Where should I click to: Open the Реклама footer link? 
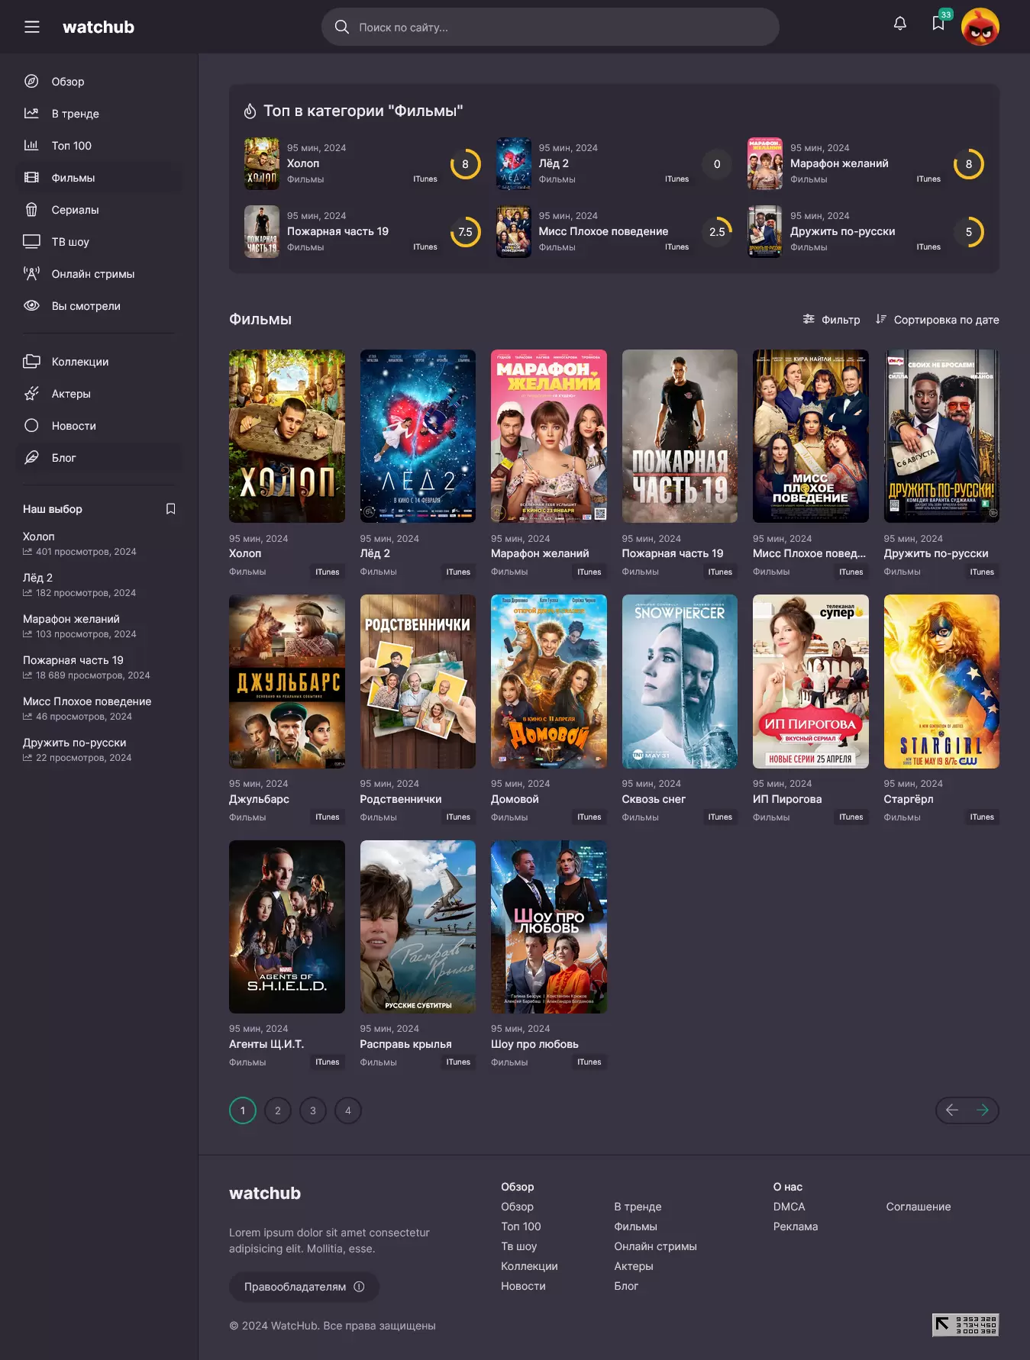(796, 1226)
